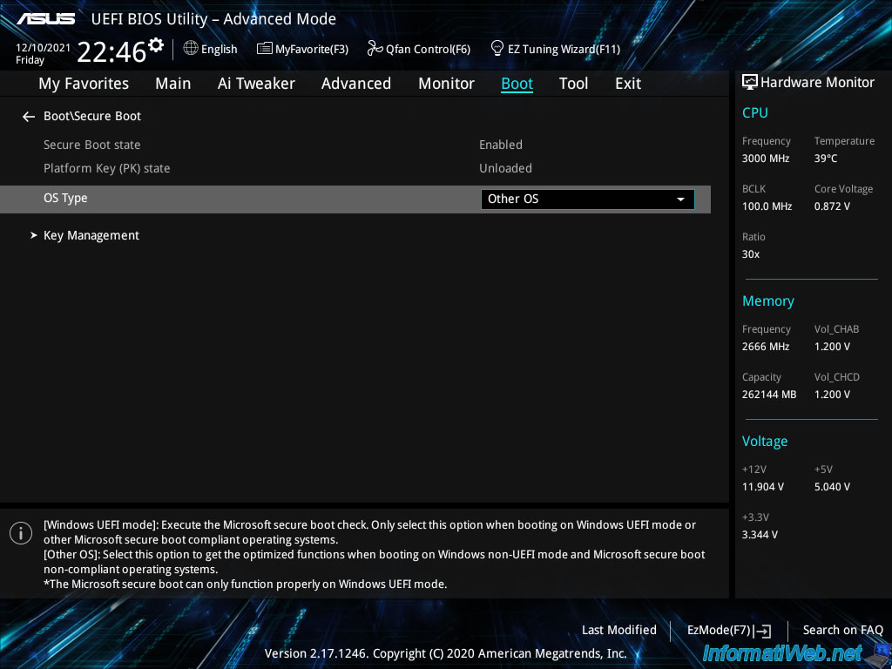Collapse the OS Type selection arrow
The width and height of the screenshot is (892, 669).
[680, 199]
